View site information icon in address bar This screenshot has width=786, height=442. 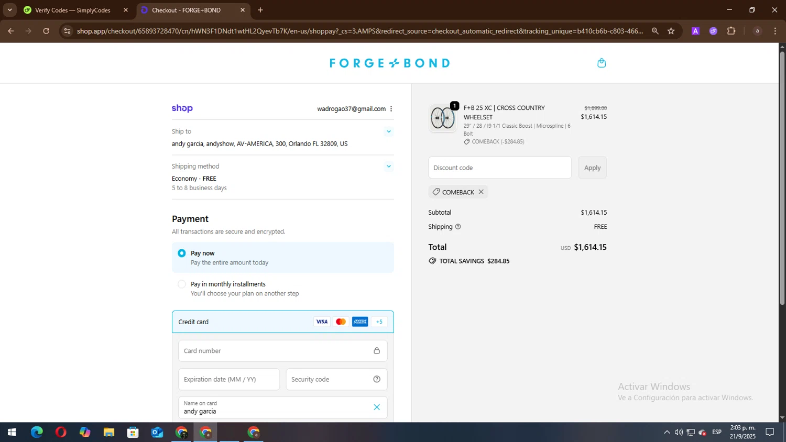click(67, 31)
